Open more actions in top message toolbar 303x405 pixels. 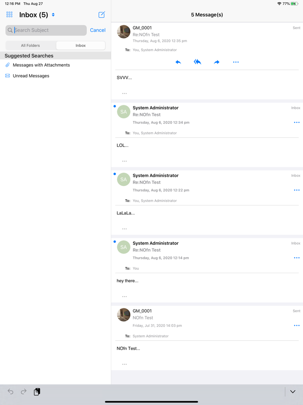click(236, 62)
